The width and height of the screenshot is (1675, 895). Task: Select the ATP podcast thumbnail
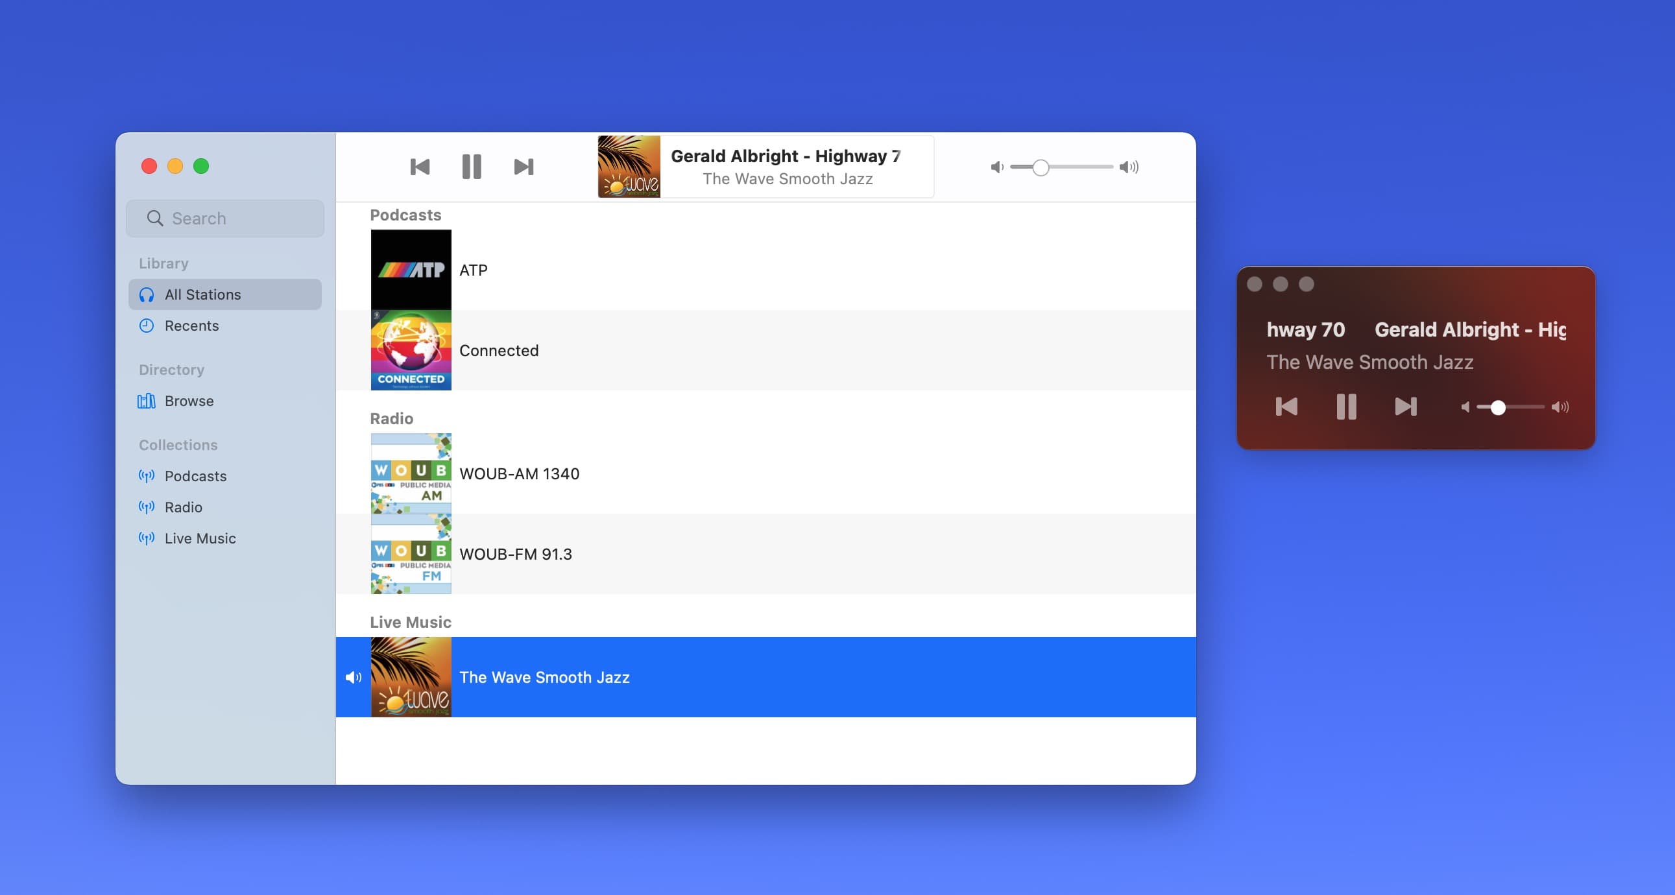(411, 270)
